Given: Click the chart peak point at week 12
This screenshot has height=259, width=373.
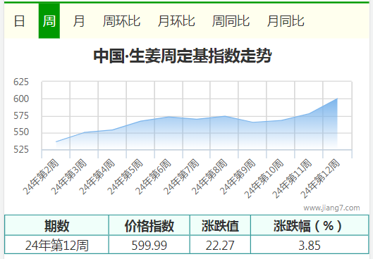Looking at the screenshot, I should point(337,99).
